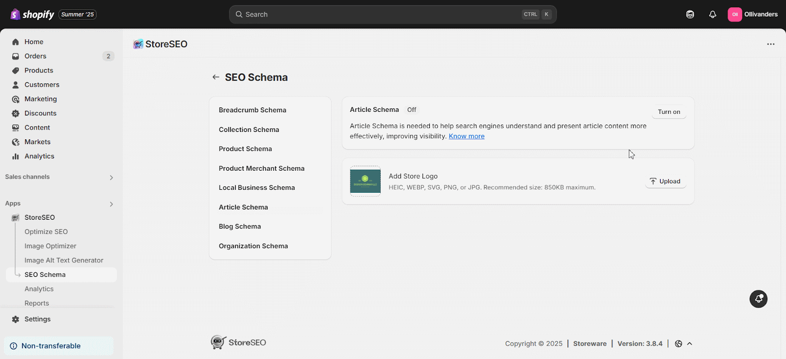Click the Shopify logo

(x=32, y=14)
